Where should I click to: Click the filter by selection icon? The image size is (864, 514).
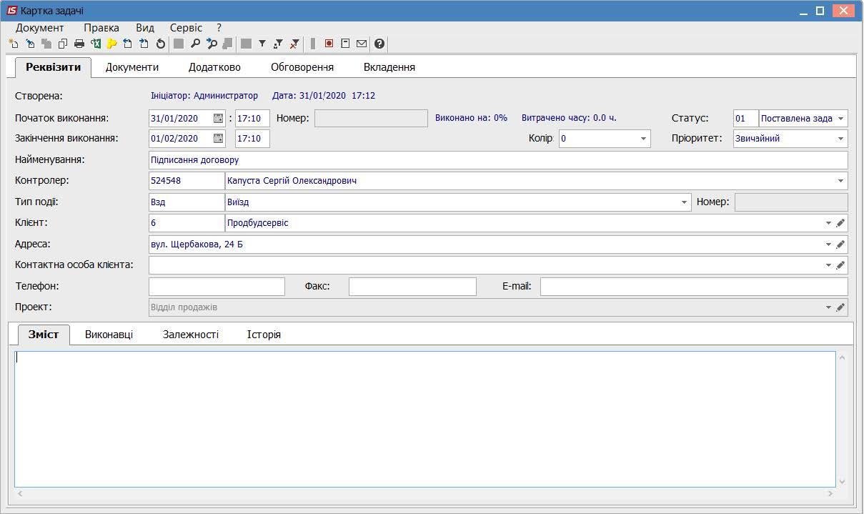[279, 44]
